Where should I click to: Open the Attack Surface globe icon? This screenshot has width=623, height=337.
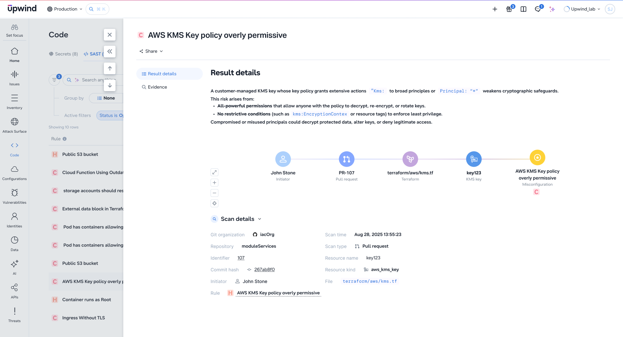[x=15, y=122]
